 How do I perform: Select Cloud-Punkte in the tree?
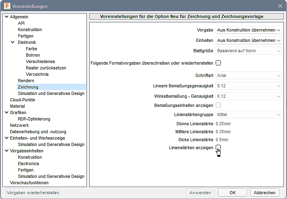click(22, 100)
